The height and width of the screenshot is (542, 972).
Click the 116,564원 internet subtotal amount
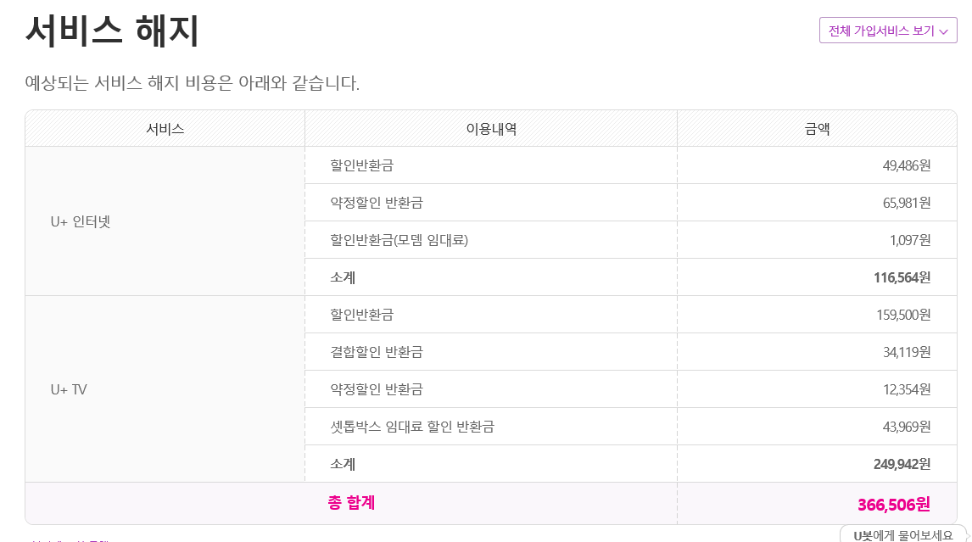pos(902,277)
